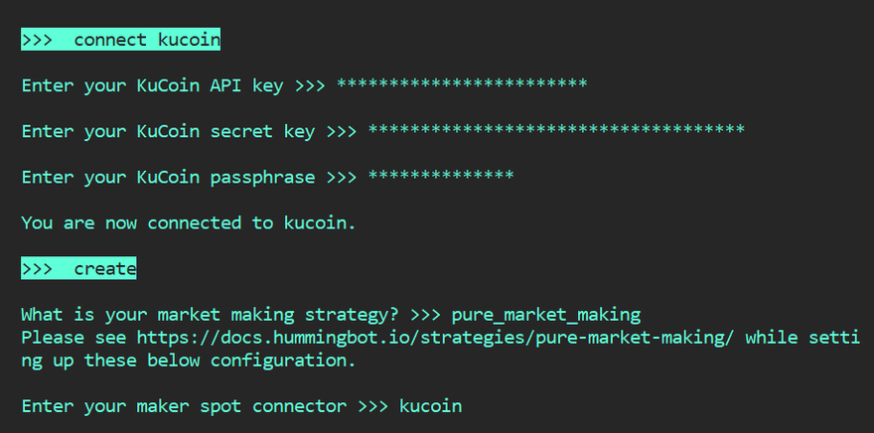
Task: Click the >>> arrows after "secret key"
Action: [x=342, y=132]
